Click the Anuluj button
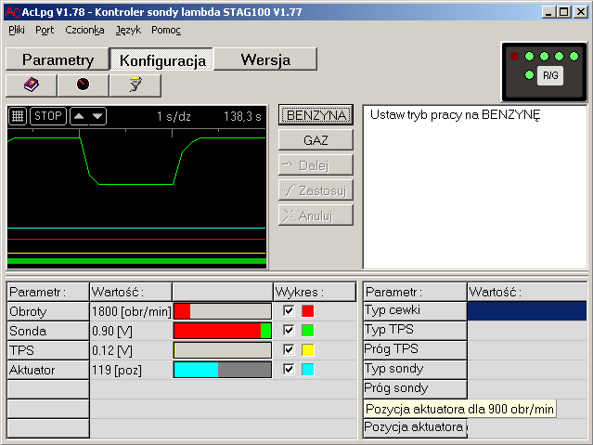The image size is (593, 445). click(316, 216)
